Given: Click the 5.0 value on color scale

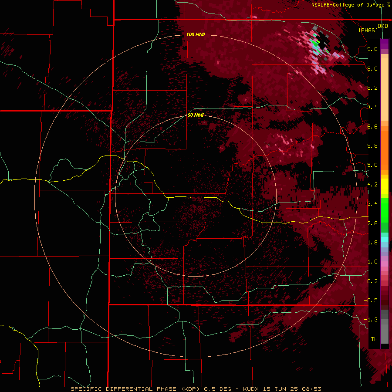Looking at the screenshot, I should [372, 165].
